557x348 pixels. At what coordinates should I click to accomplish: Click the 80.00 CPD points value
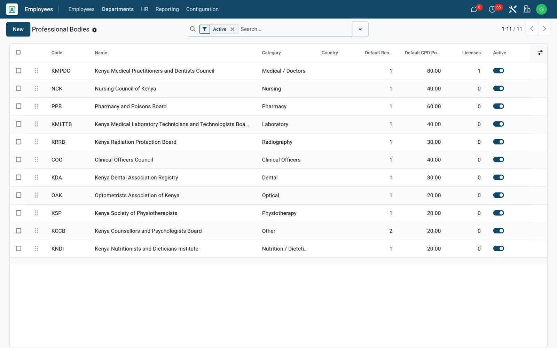[x=434, y=71]
